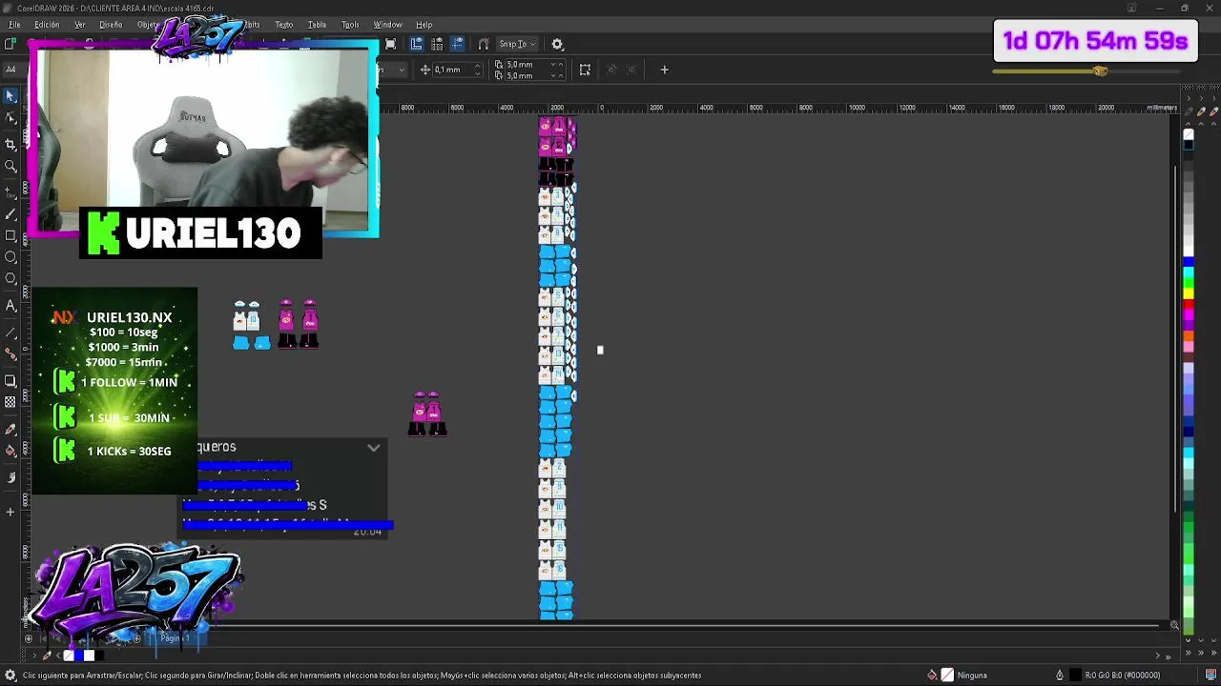
Task: Select the lone pink jersey group below
Action: (427, 414)
